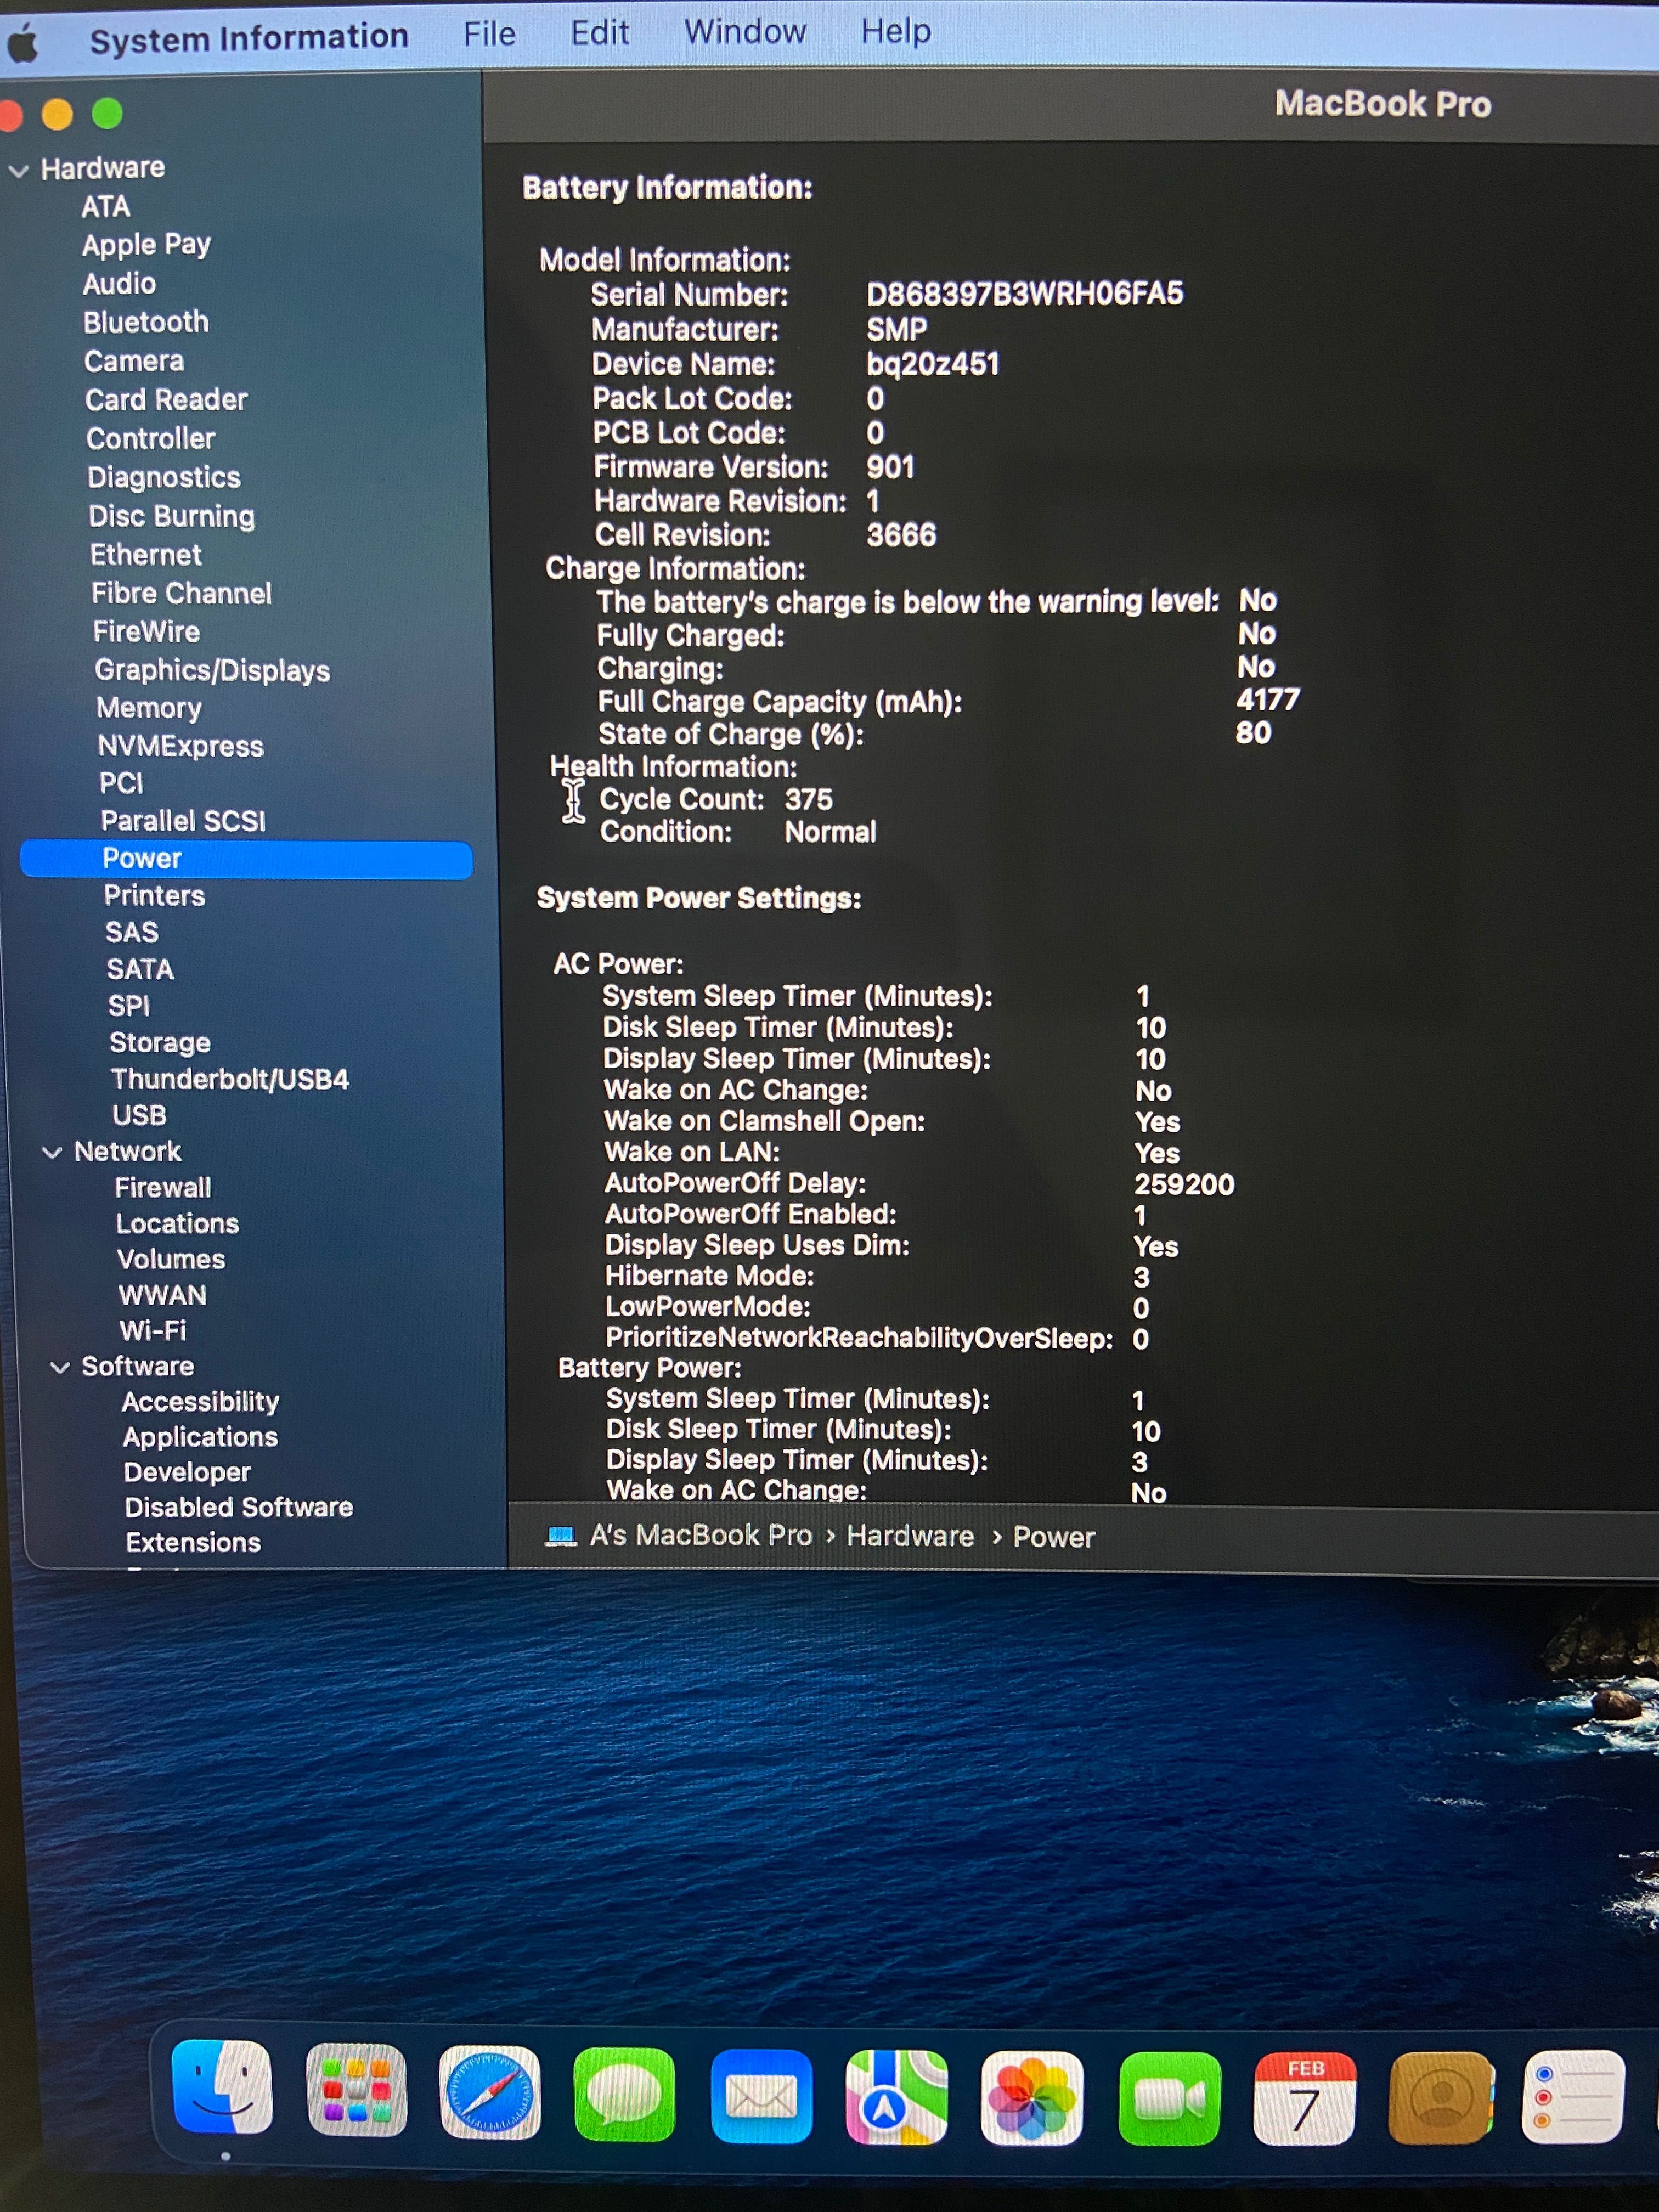This screenshot has height=2212, width=1659.
Task: Select Applications under Software
Action: tap(200, 1437)
